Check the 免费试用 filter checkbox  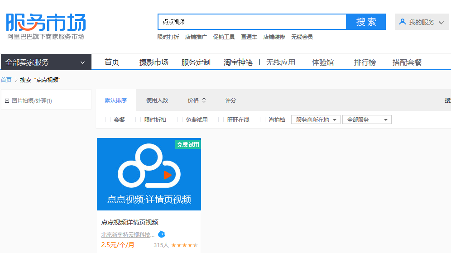click(180, 119)
